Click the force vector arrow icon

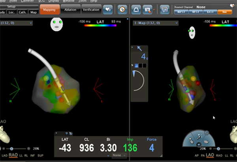click(x=139, y=48)
